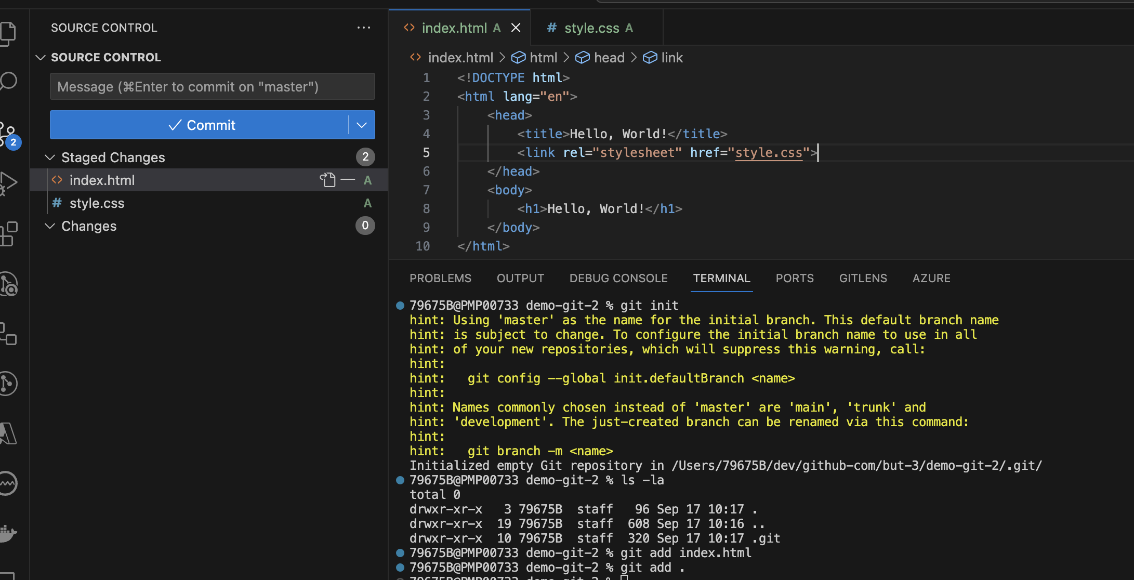Click 'ls -la' command in terminal
Image resolution: width=1134 pixels, height=580 pixels.
[x=642, y=480]
